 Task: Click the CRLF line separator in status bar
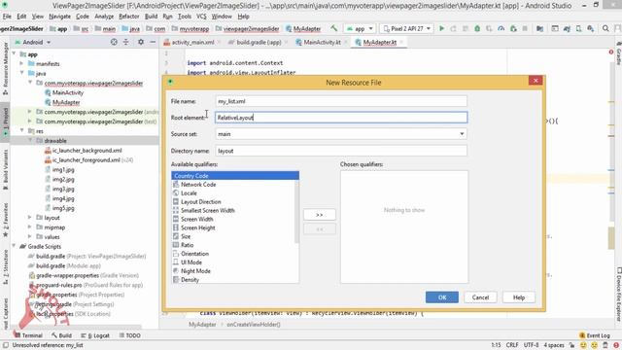[512, 345]
